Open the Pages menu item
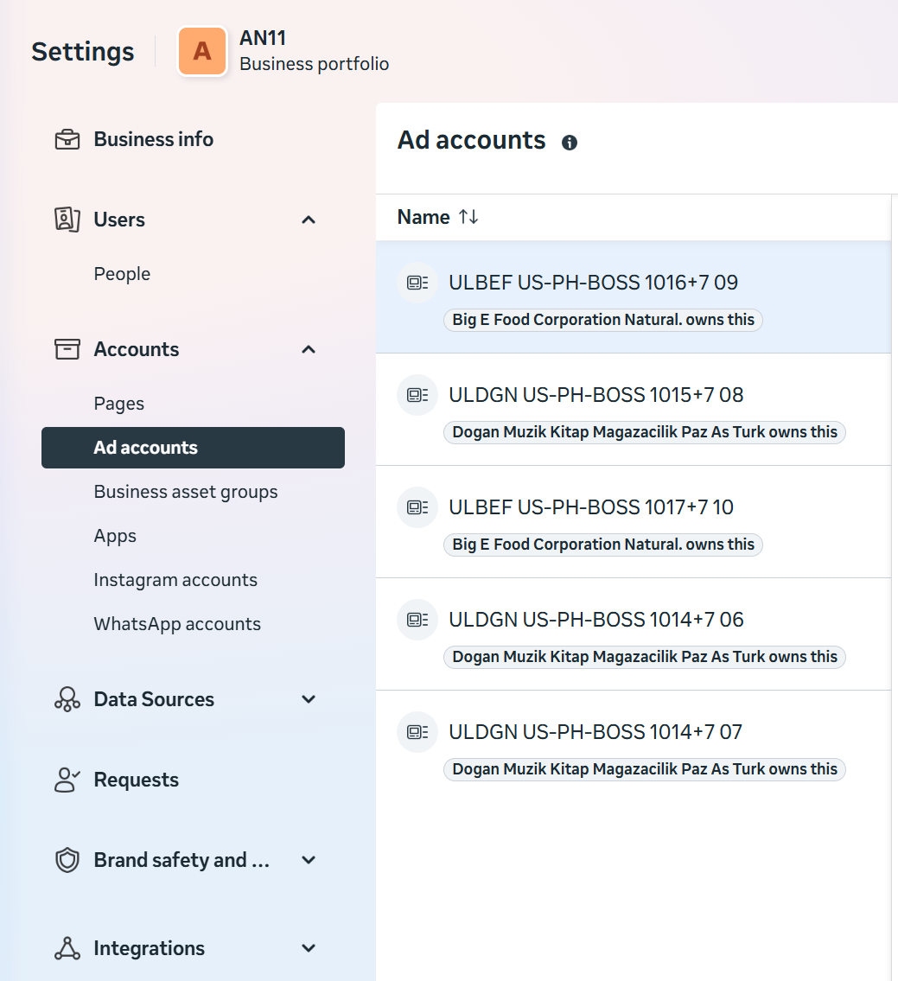Image resolution: width=898 pixels, height=981 pixels. coord(119,404)
